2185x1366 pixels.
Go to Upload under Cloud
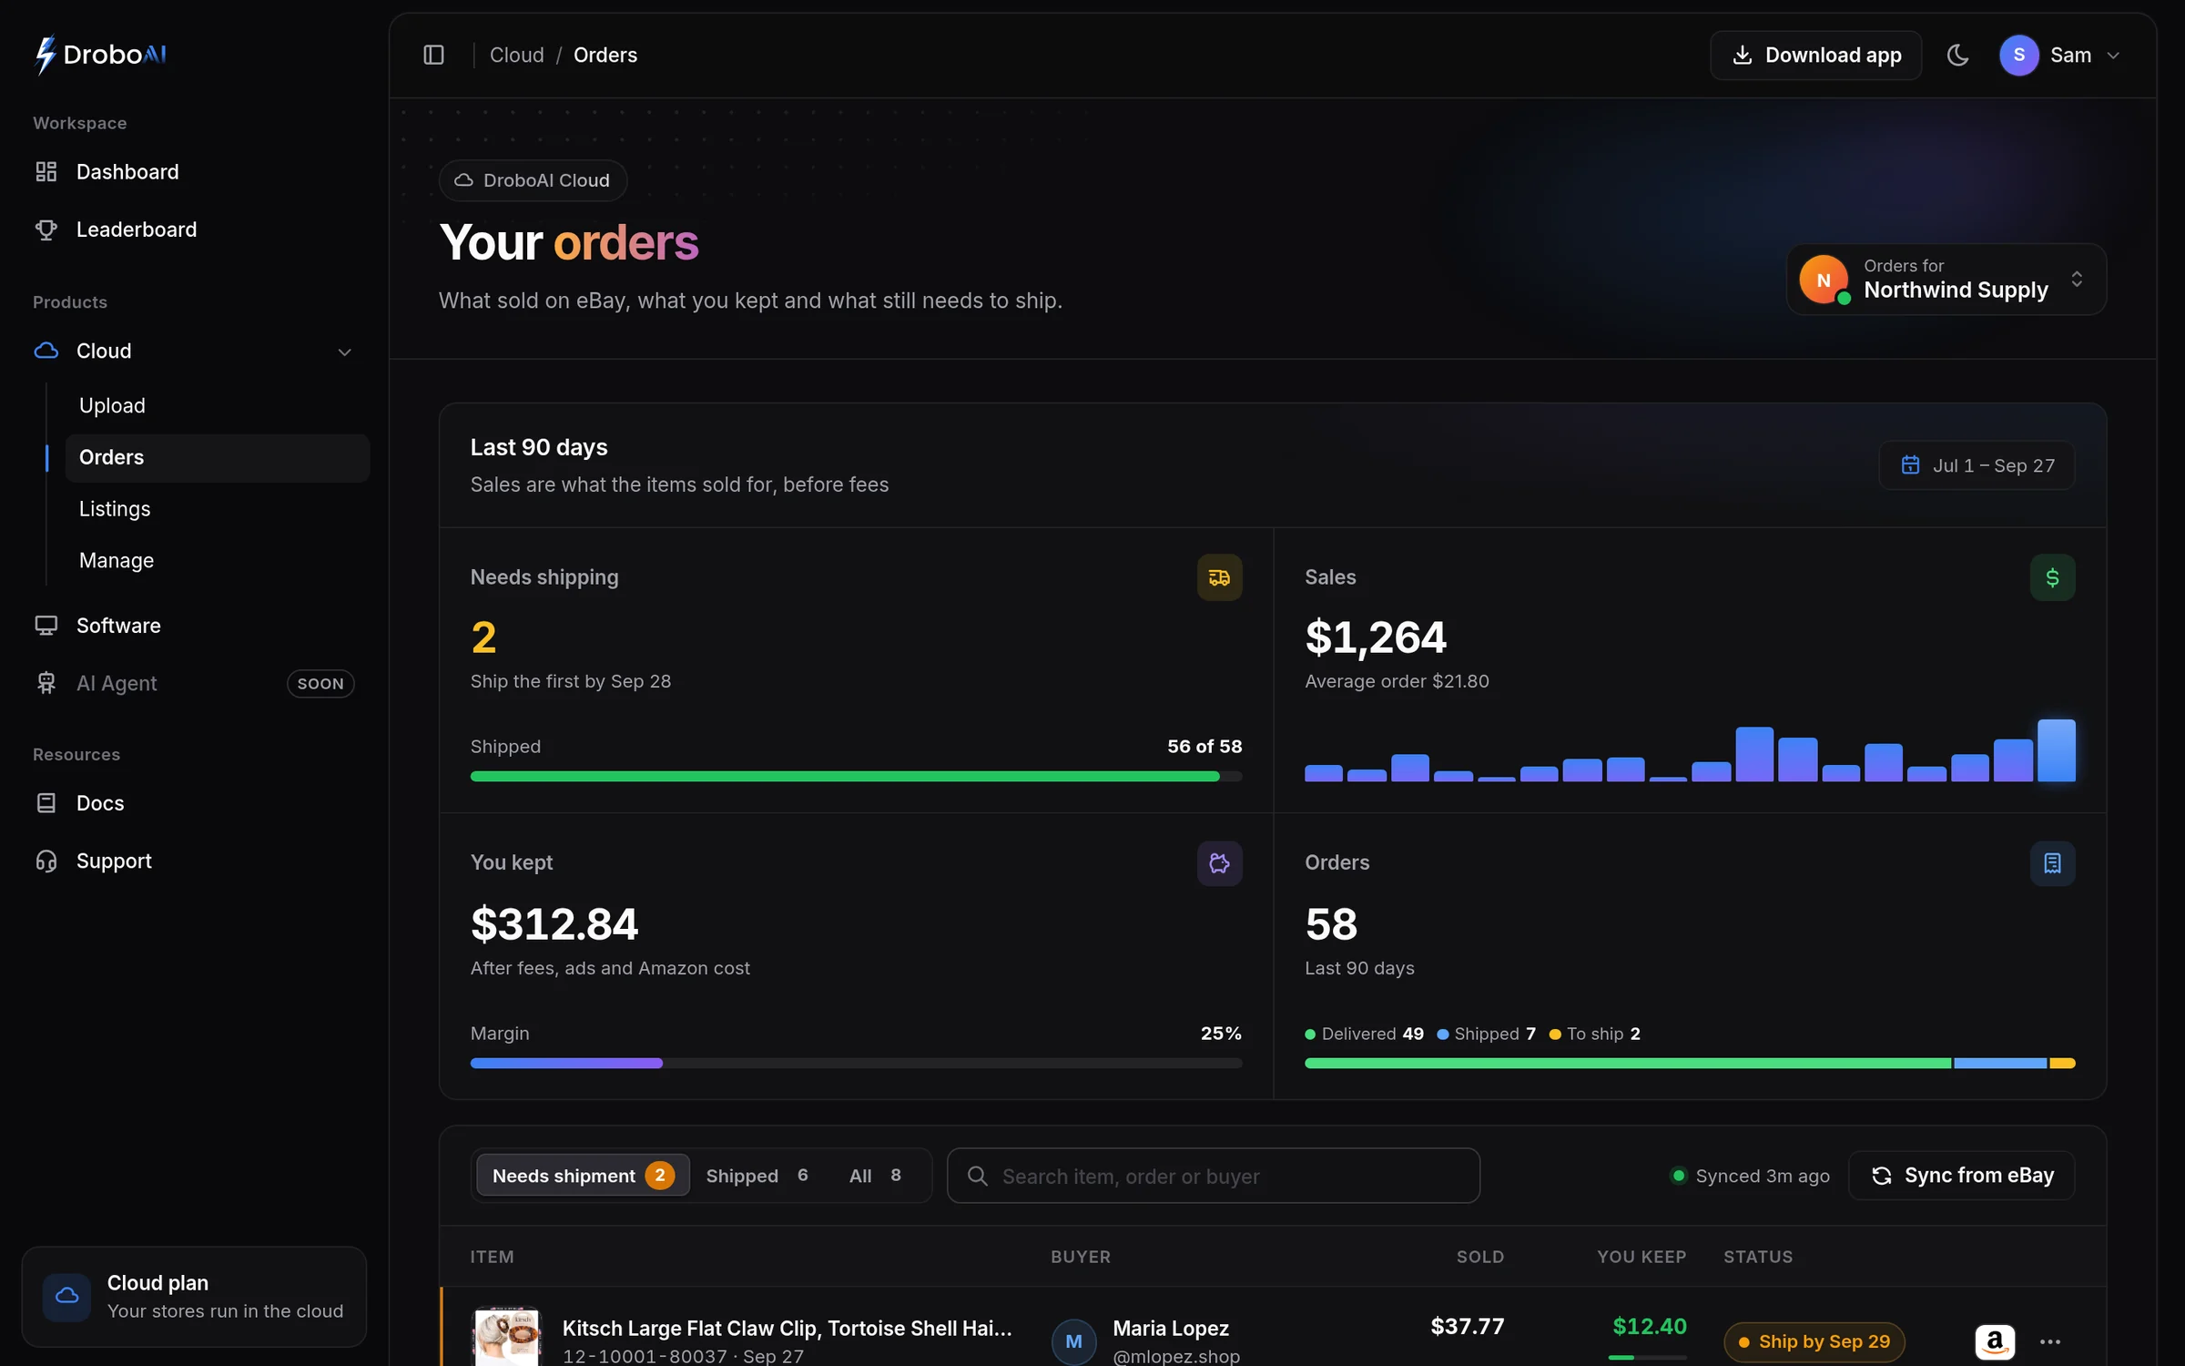217,405
